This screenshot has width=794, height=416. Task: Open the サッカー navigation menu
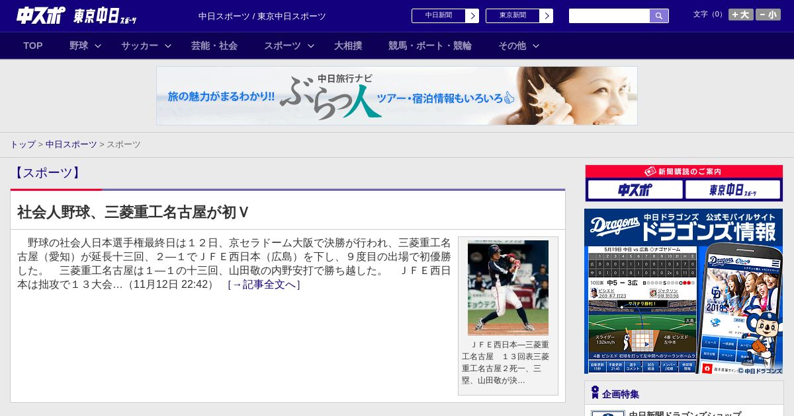(140, 46)
